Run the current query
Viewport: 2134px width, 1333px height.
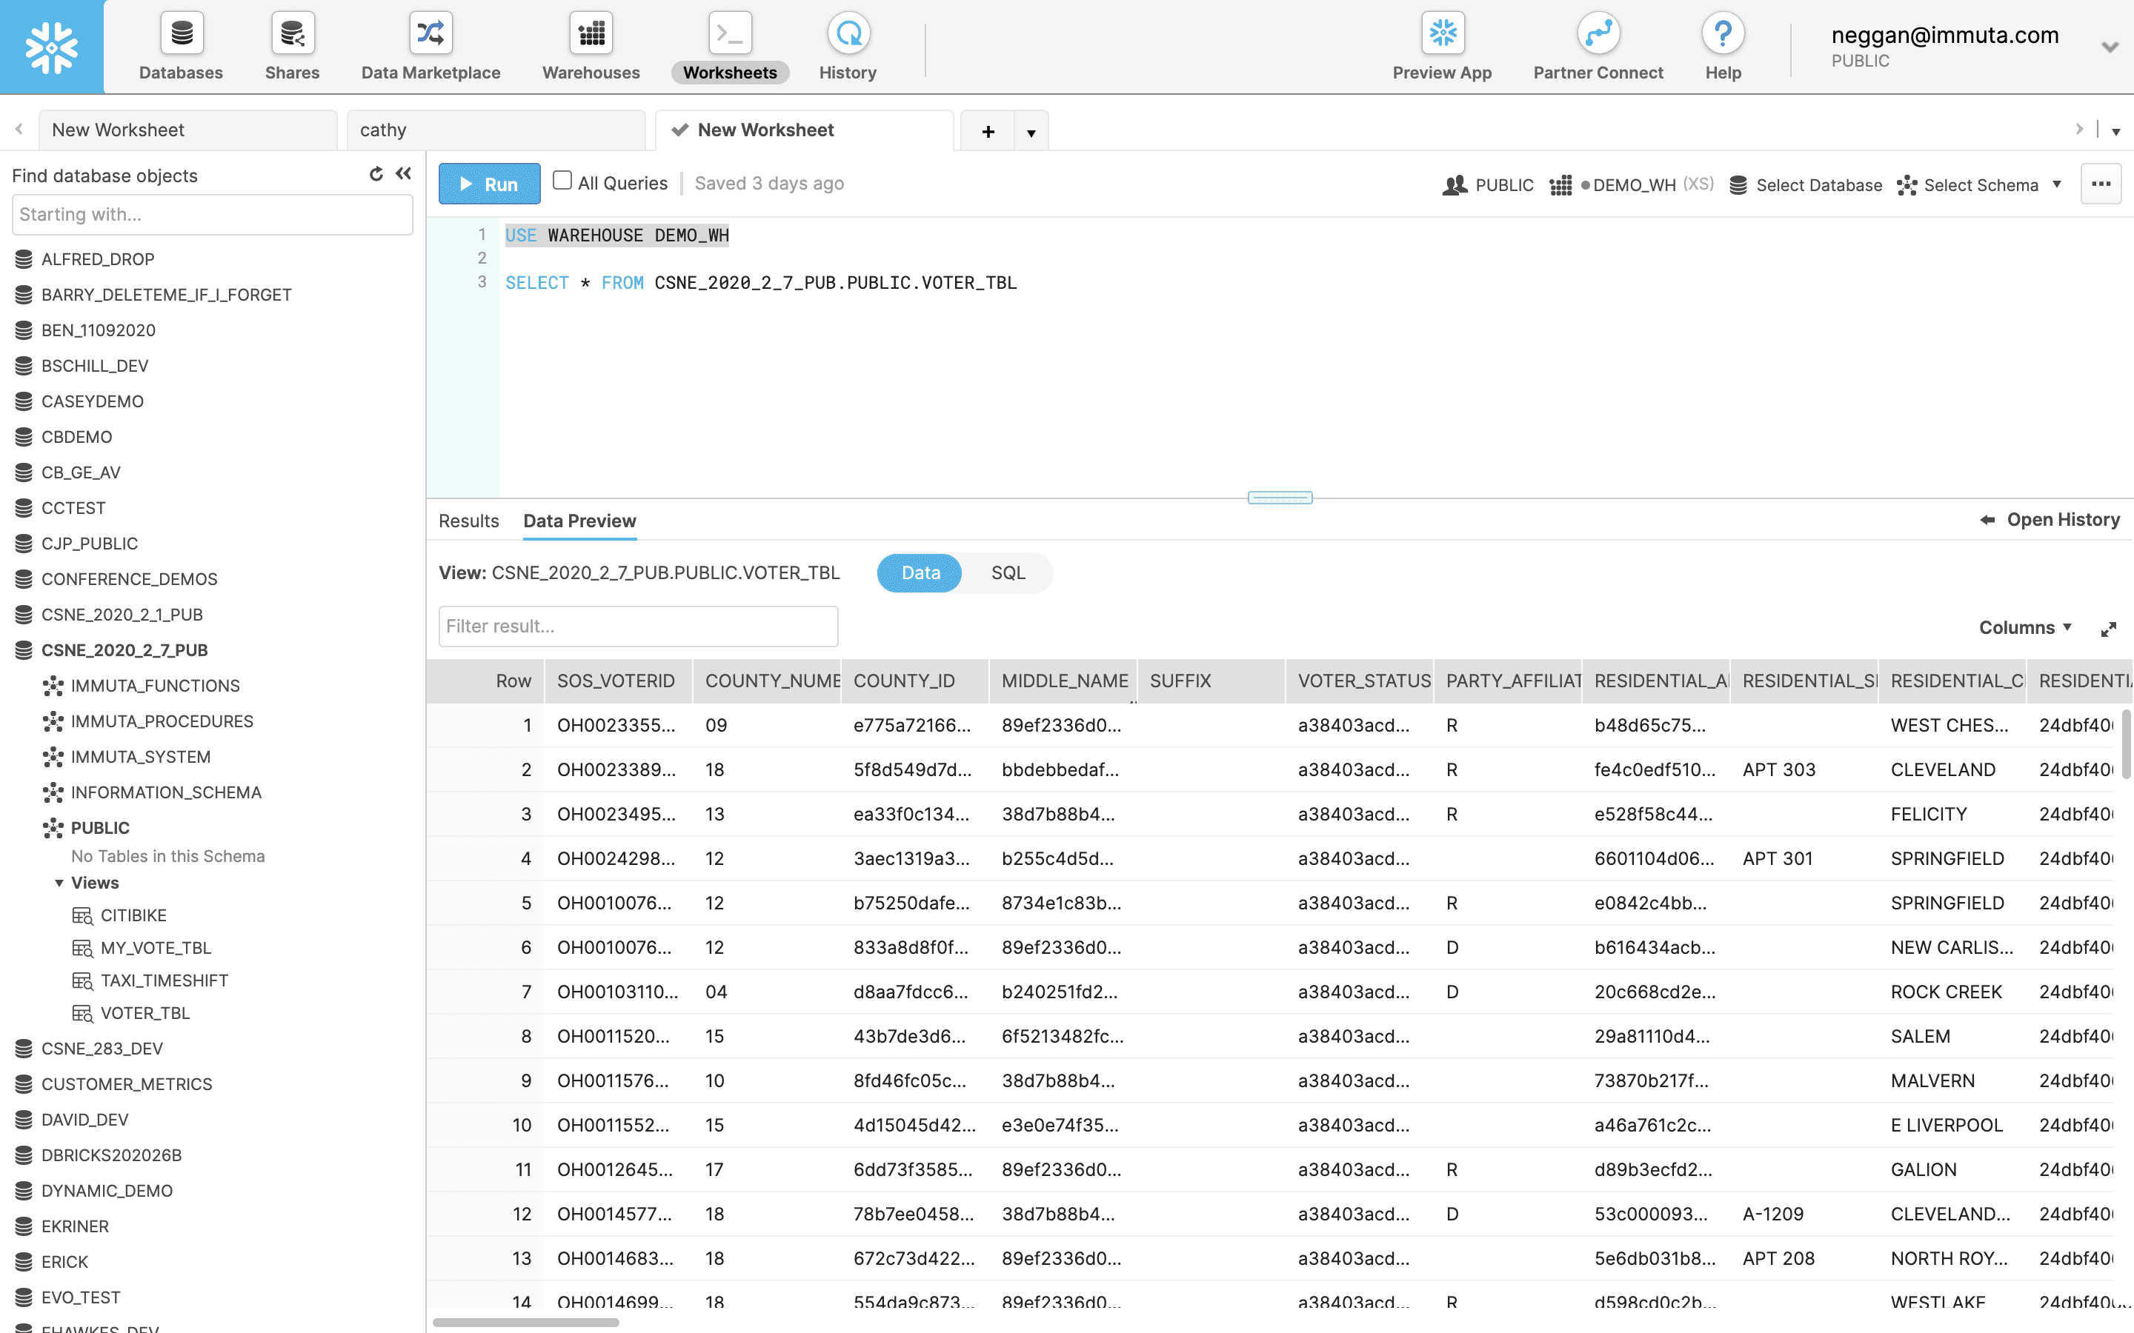[x=489, y=184]
